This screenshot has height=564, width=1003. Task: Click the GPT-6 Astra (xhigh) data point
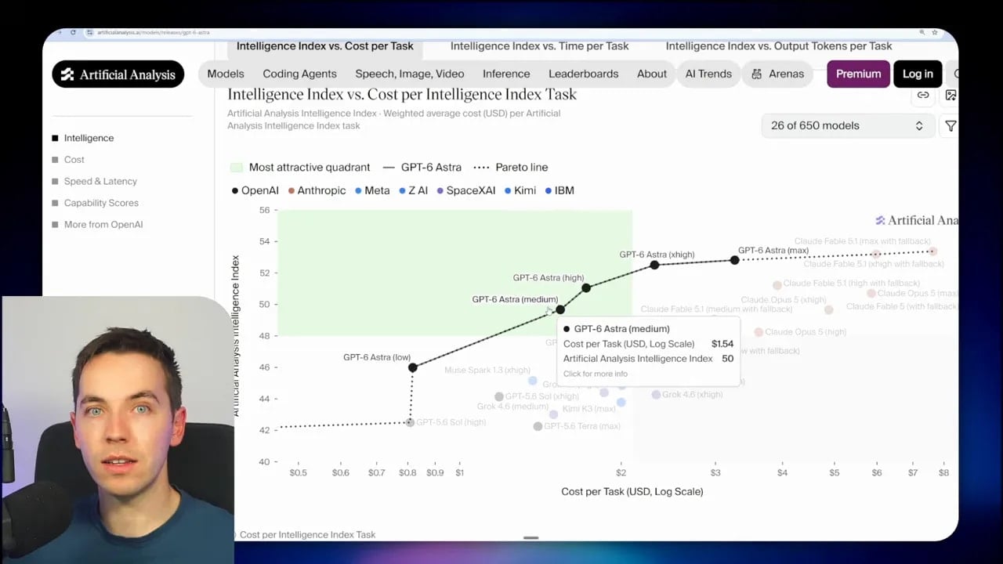tap(654, 266)
